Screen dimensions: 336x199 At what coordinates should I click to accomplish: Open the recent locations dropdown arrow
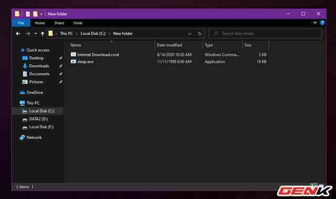pyautogui.click(x=36, y=34)
